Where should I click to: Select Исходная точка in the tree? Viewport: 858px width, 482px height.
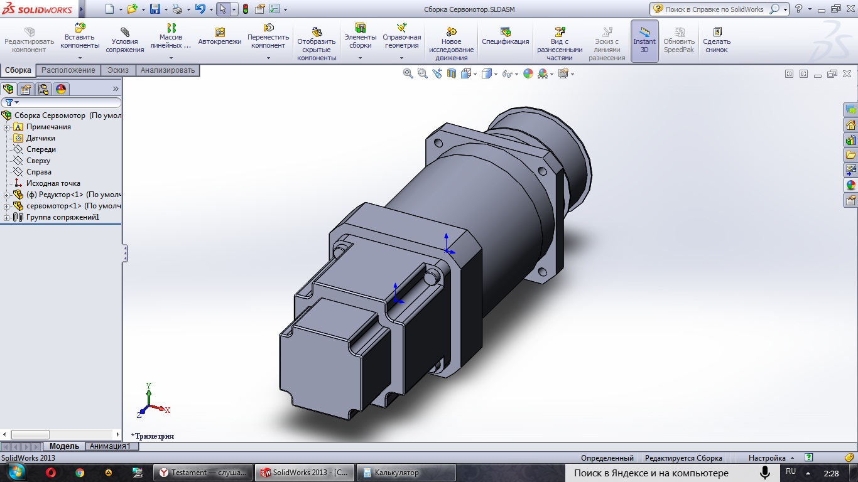pyautogui.click(x=53, y=183)
